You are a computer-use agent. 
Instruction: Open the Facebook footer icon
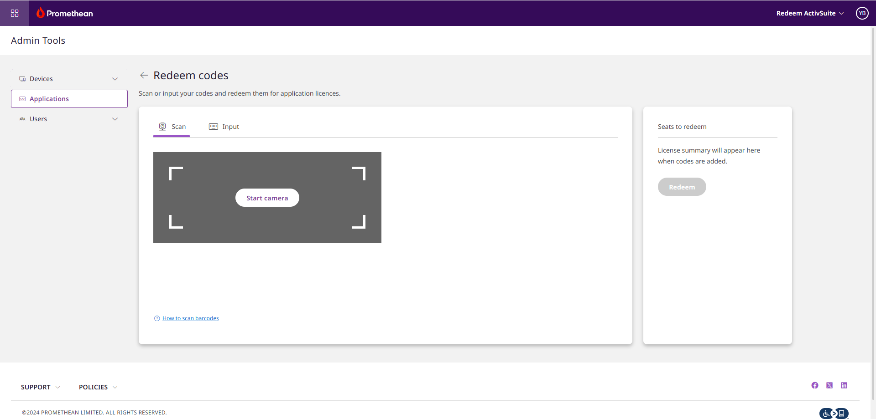pyautogui.click(x=815, y=385)
